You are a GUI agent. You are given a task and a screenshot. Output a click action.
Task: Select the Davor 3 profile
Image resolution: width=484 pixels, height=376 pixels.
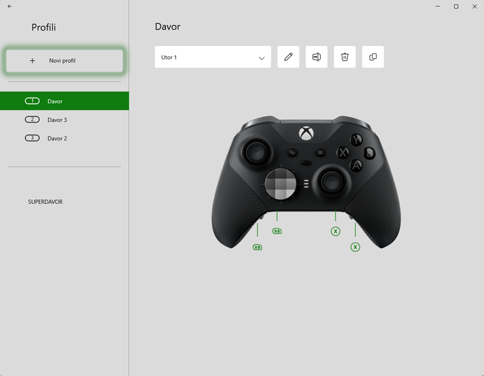coord(65,119)
